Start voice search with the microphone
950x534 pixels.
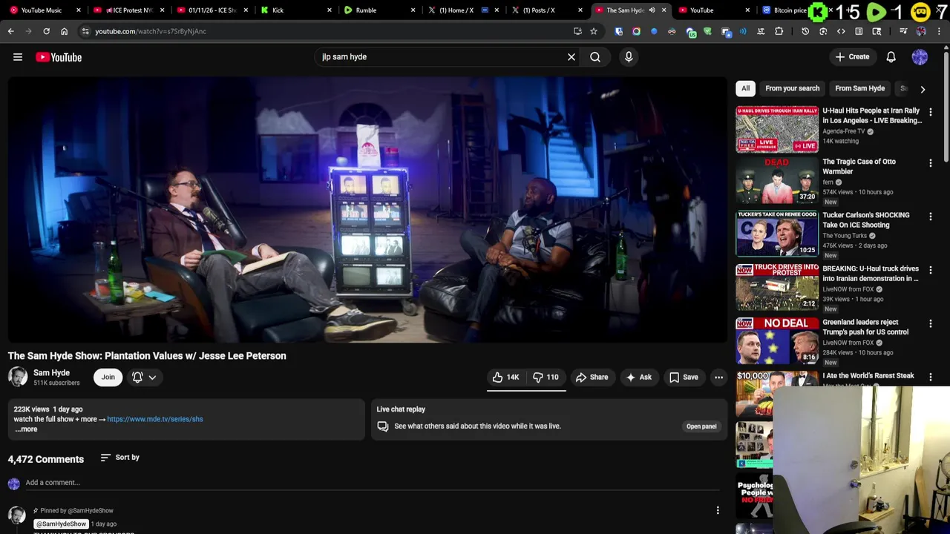629,57
